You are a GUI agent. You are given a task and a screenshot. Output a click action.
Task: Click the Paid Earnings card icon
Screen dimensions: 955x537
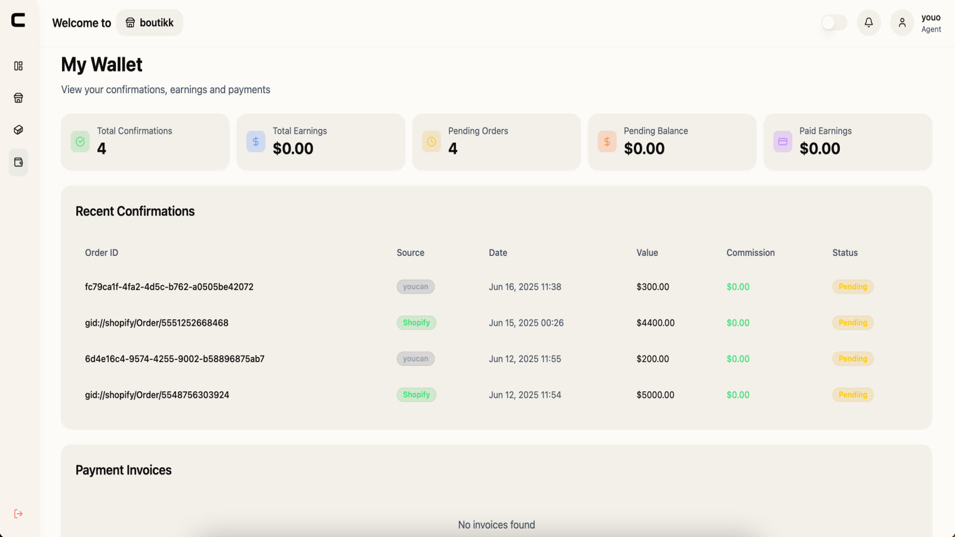(782, 141)
